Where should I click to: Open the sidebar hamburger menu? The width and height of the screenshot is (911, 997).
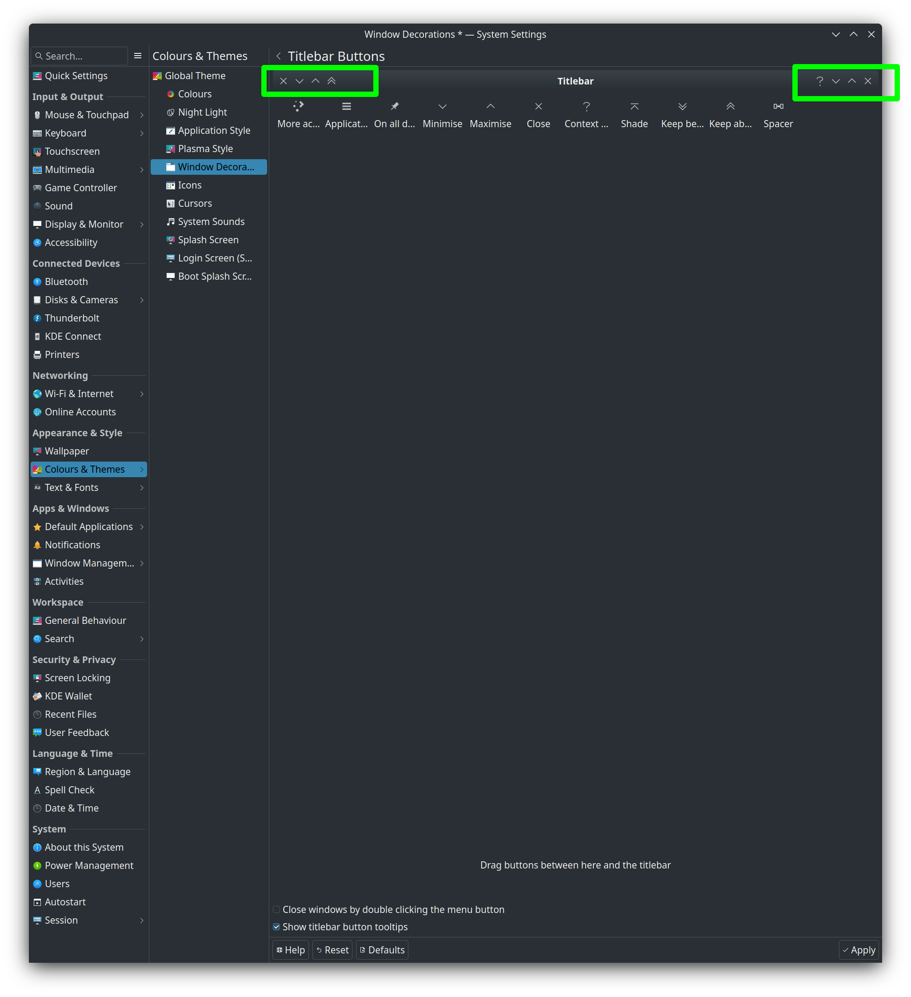point(138,56)
